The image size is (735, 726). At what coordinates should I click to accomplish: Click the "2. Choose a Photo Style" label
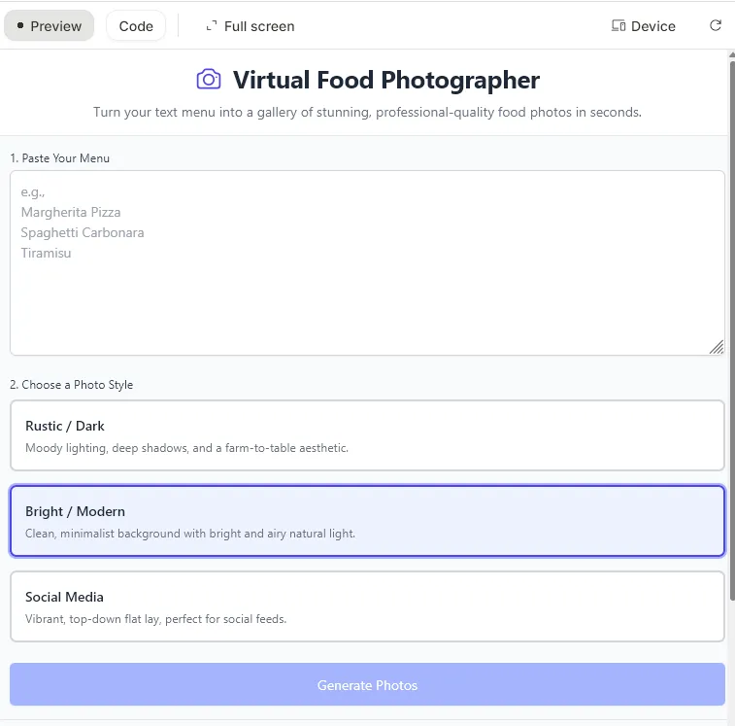[72, 385]
